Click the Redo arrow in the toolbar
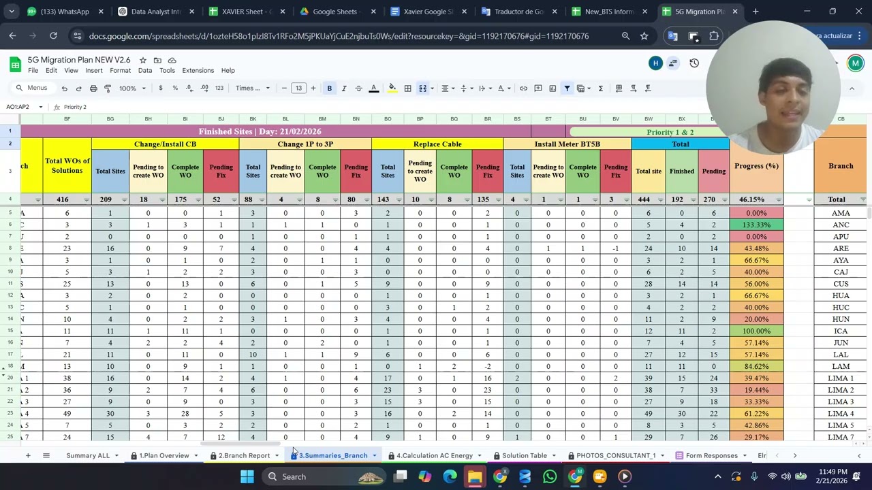Viewport: 872px width, 490px height. pyautogui.click(x=78, y=88)
